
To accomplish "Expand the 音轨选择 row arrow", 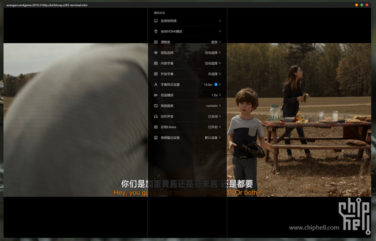I will tap(220, 52).
